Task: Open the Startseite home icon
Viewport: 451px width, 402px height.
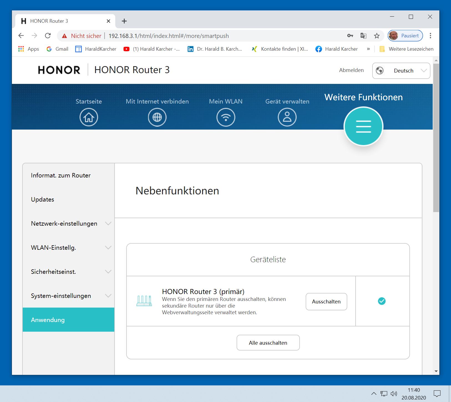Action: click(89, 117)
